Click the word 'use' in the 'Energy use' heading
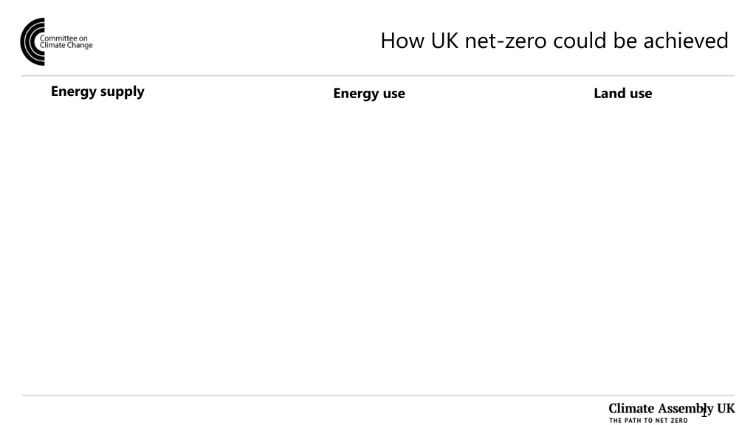Viewport: 756px width, 425px height. tap(394, 94)
